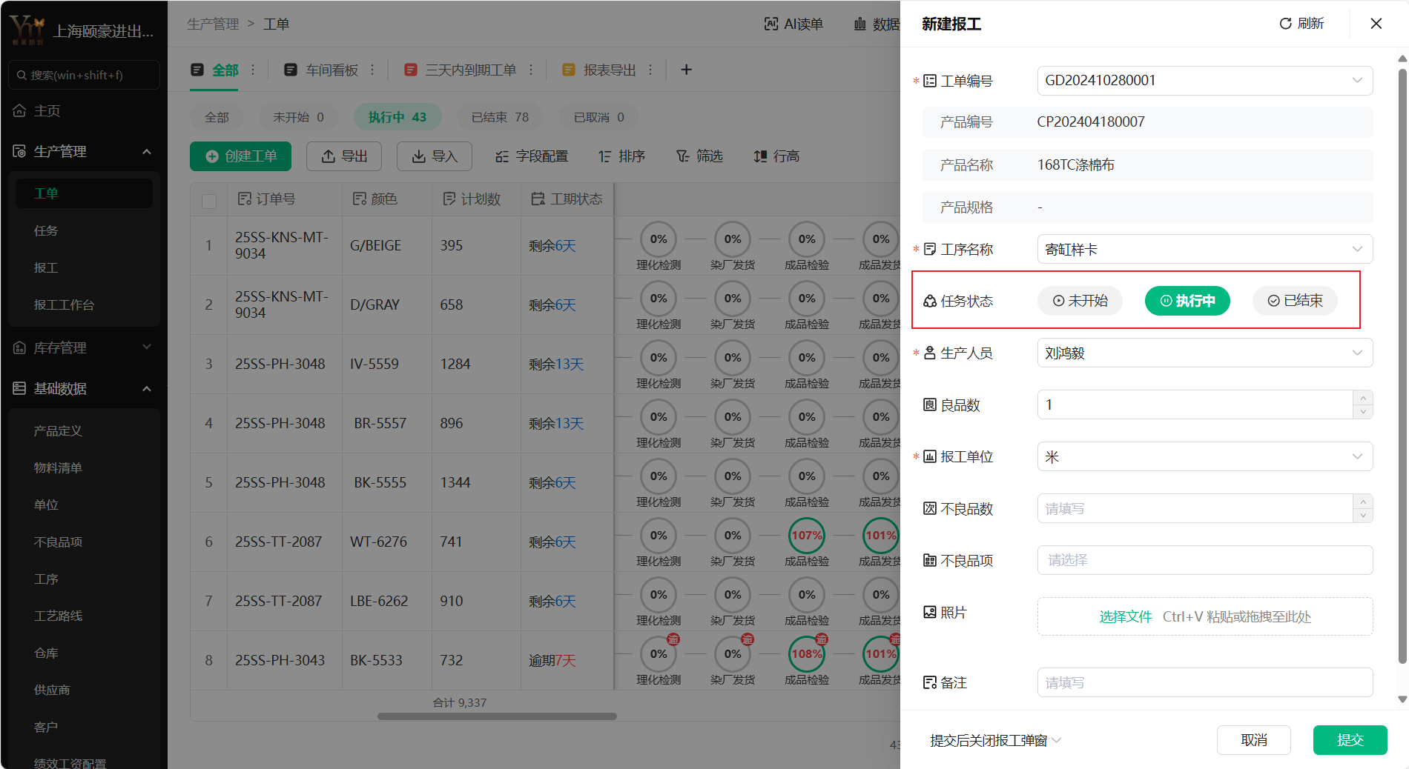This screenshot has width=1409, height=769.
Task: Click the 行高 row height icon
Action: coord(760,156)
